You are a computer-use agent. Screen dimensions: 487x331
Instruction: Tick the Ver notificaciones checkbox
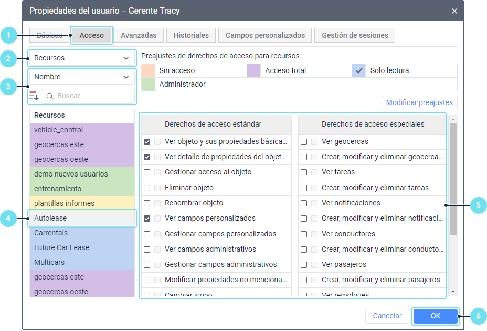tap(304, 203)
